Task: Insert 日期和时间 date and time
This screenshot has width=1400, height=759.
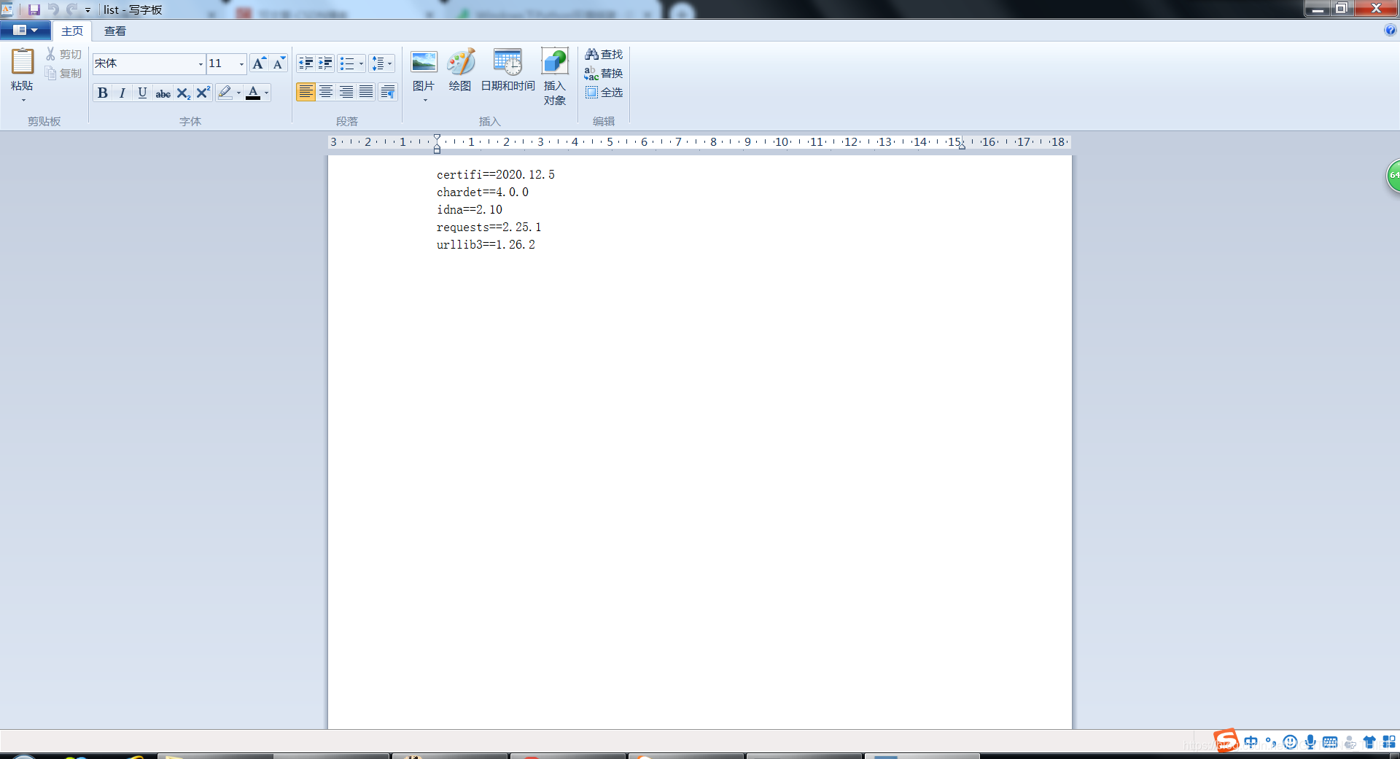Action: (507, 70)
